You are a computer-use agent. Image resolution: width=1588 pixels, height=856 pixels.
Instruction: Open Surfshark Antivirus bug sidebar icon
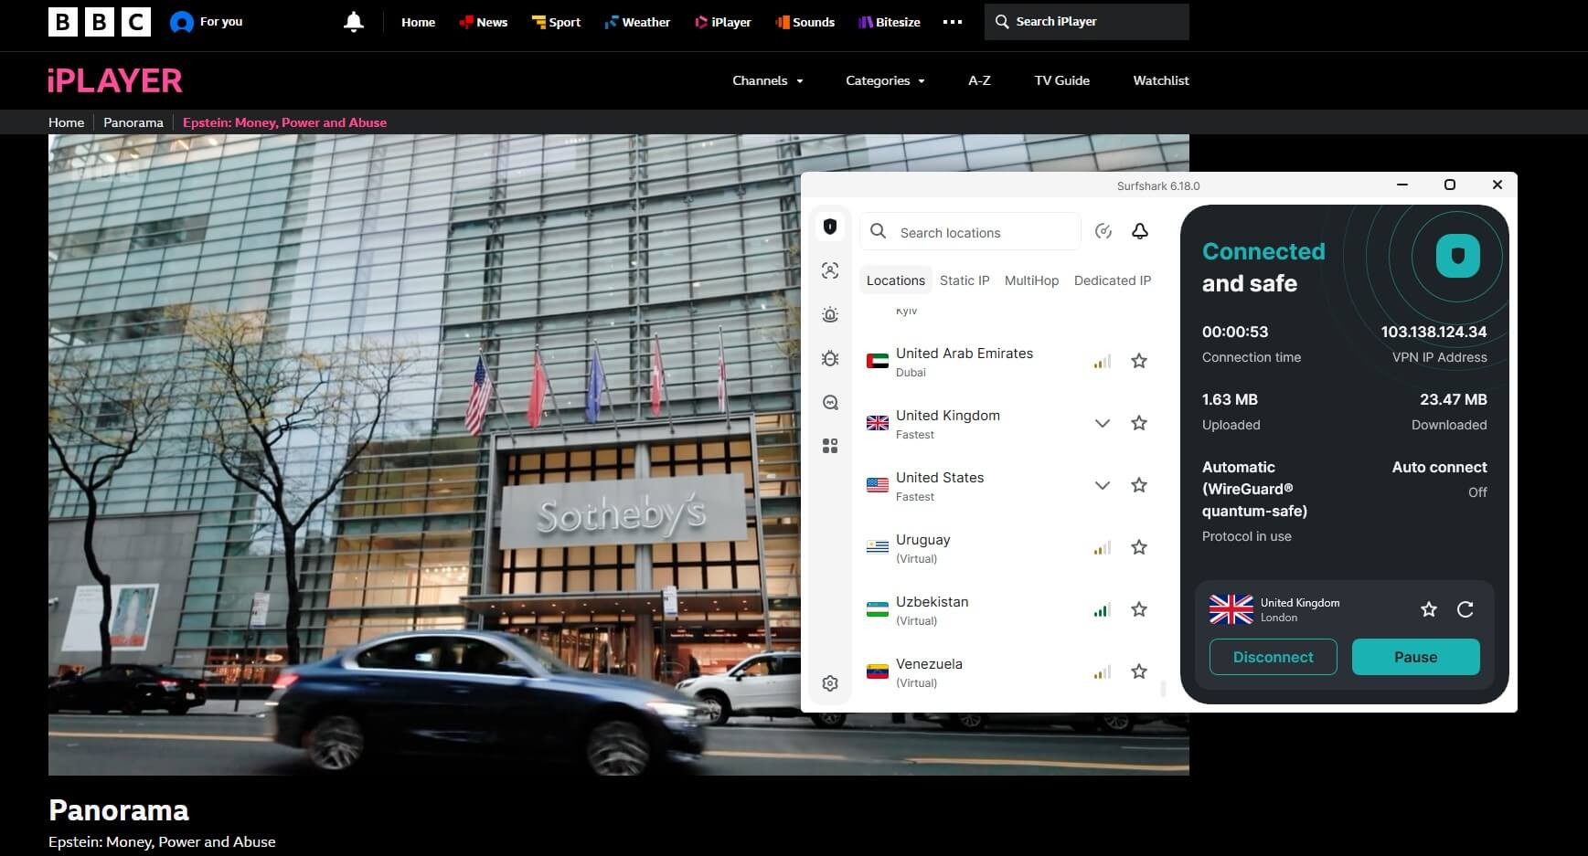830,358
